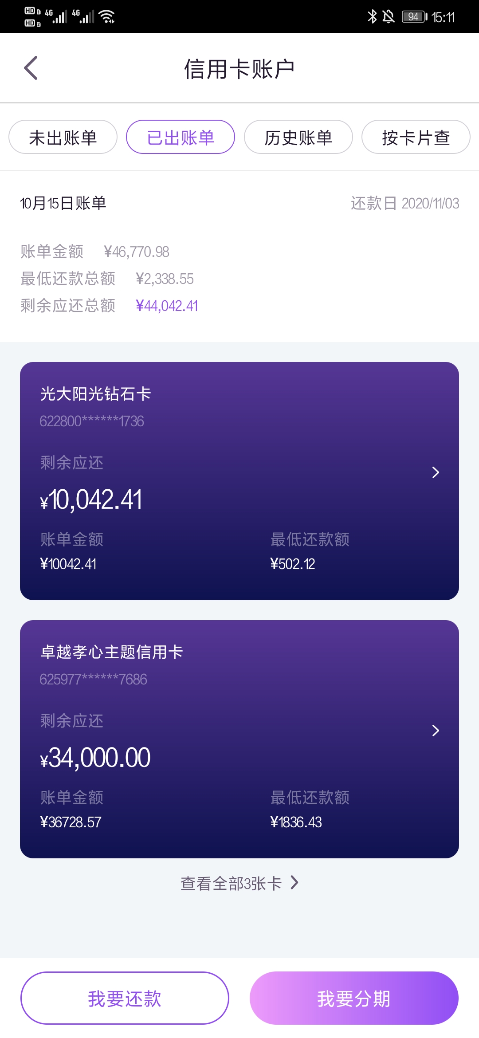Choose the 按卡片查 tab
This screenshot has width=479, height=1038.
point(416,137)
